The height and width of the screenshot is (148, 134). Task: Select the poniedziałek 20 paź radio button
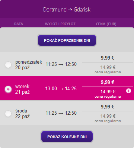click(8, 65)
